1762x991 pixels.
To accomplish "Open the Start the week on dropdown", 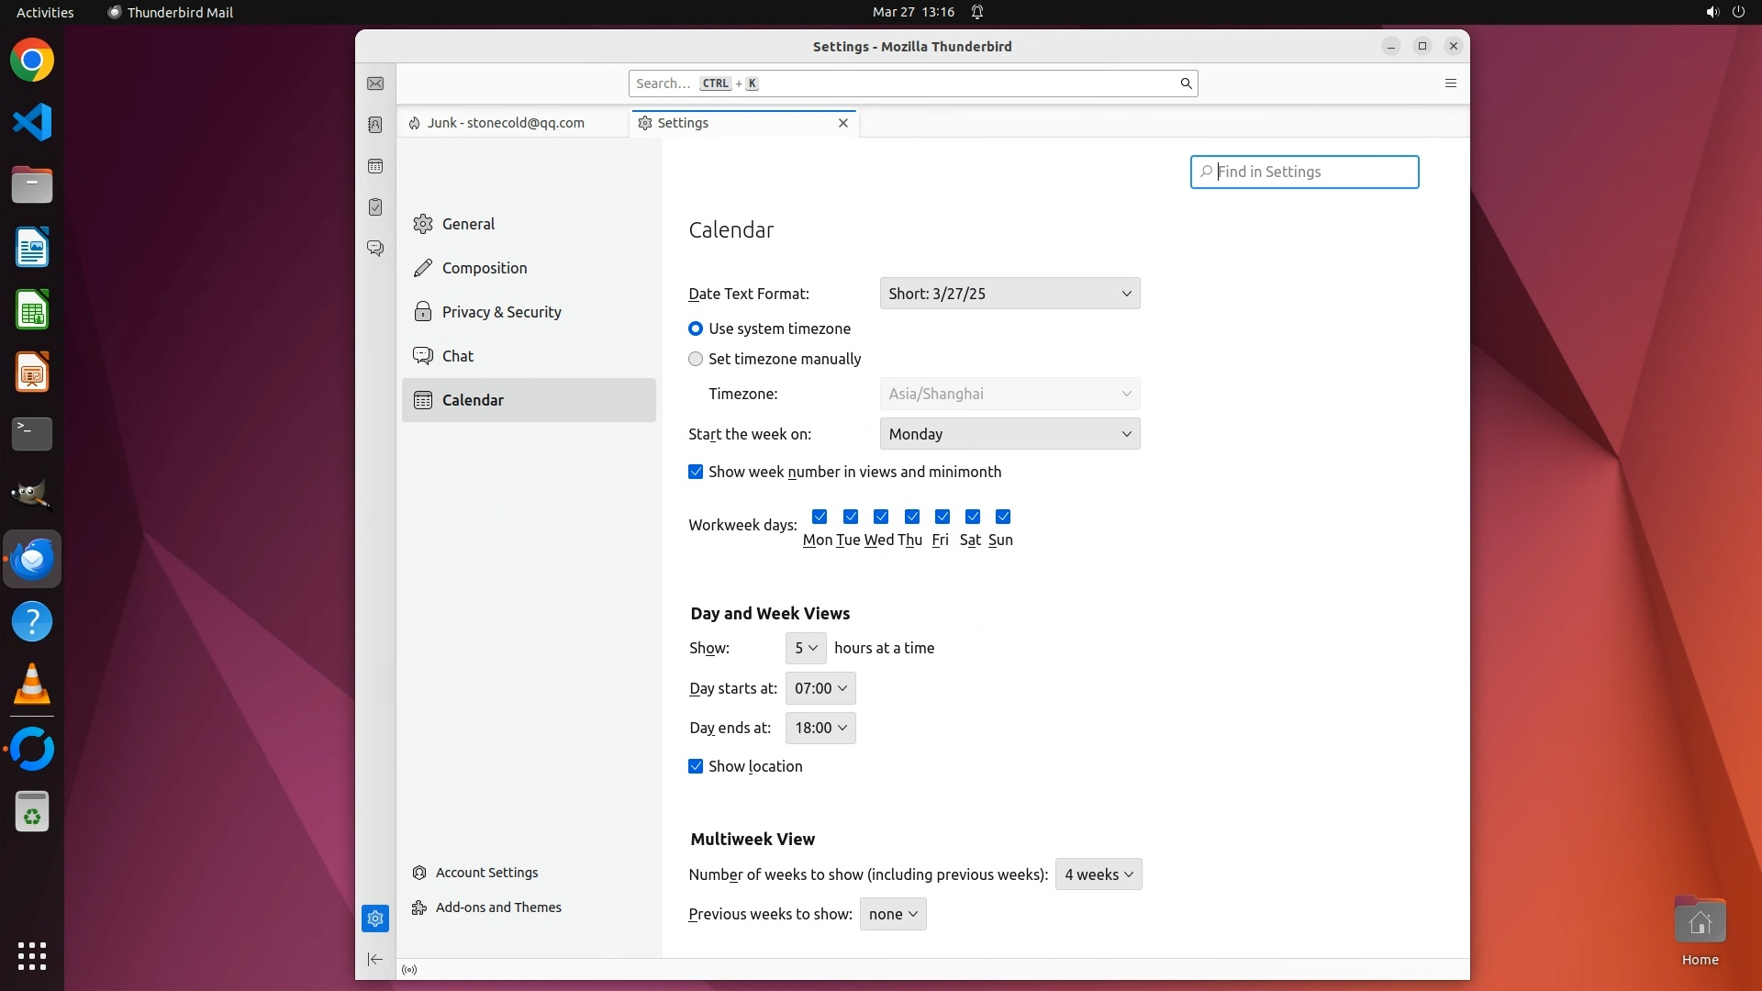I will pos(1009,434).
